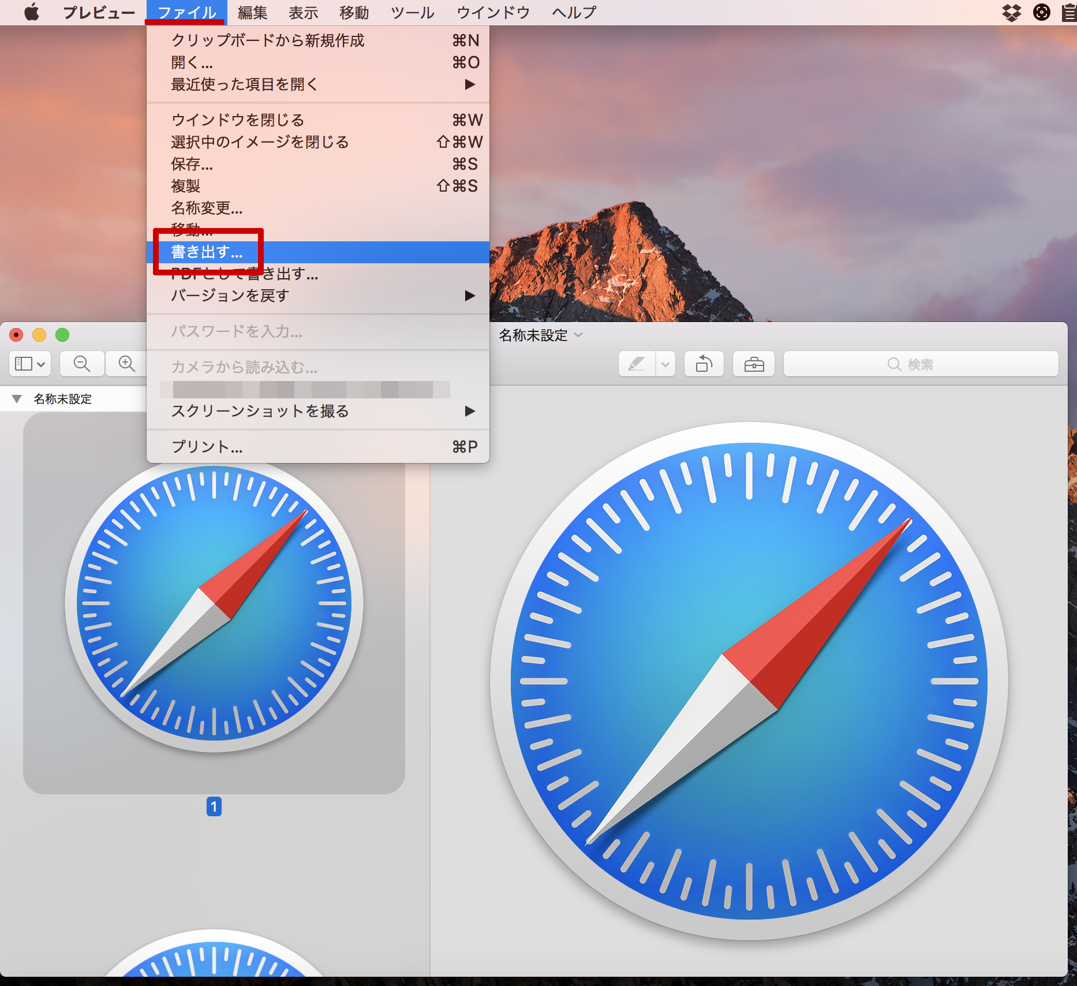Click the large Safari compass image
Viewport: 1077px width, 986px height.
click(749, 681)
